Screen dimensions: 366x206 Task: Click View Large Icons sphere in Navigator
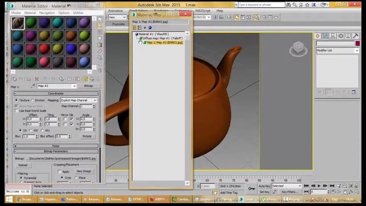pyautogui.click(x=150, y=27)
